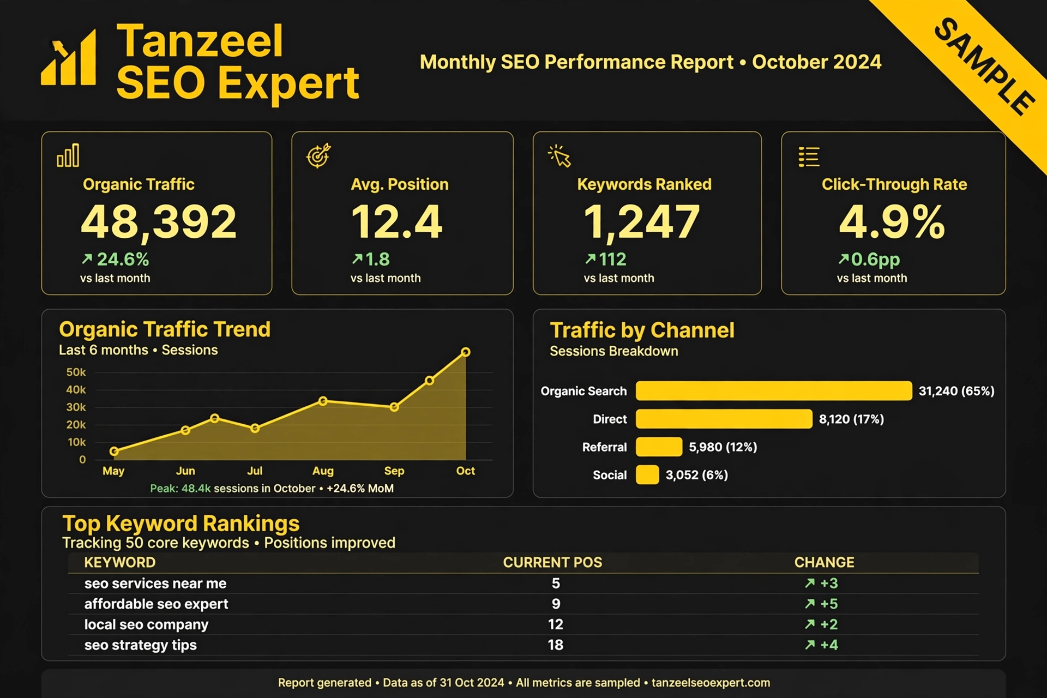Select the Jul data point on trend chart
Screen dimensions: 1047x698
pyautogui.click(x=255, y=428)
